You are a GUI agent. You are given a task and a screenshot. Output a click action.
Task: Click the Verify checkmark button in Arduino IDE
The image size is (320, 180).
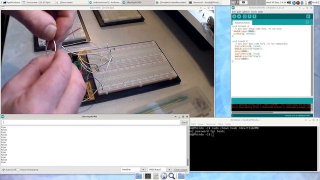pos(234,16)
